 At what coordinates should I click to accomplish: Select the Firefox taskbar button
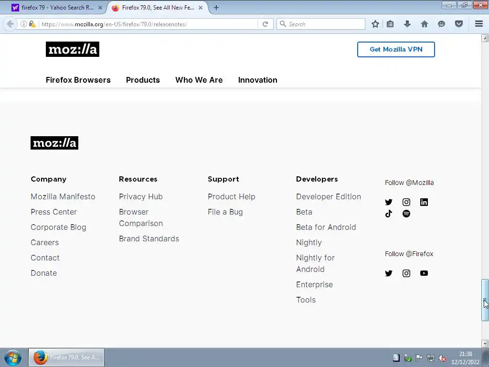[66, 357]
